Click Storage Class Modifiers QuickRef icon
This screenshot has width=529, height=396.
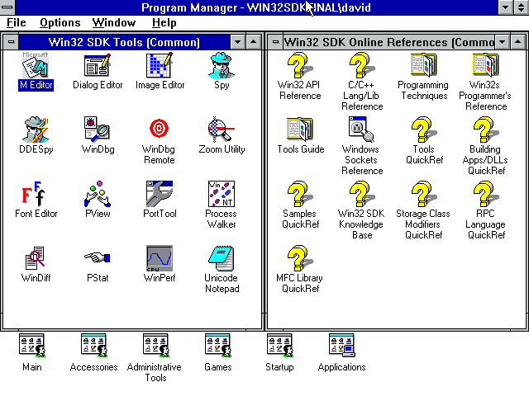coord(424,194)
